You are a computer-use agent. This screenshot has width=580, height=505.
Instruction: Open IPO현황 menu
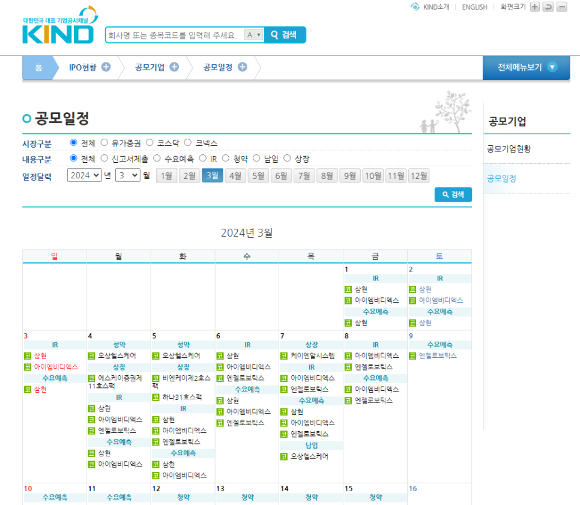coord(82,67)
